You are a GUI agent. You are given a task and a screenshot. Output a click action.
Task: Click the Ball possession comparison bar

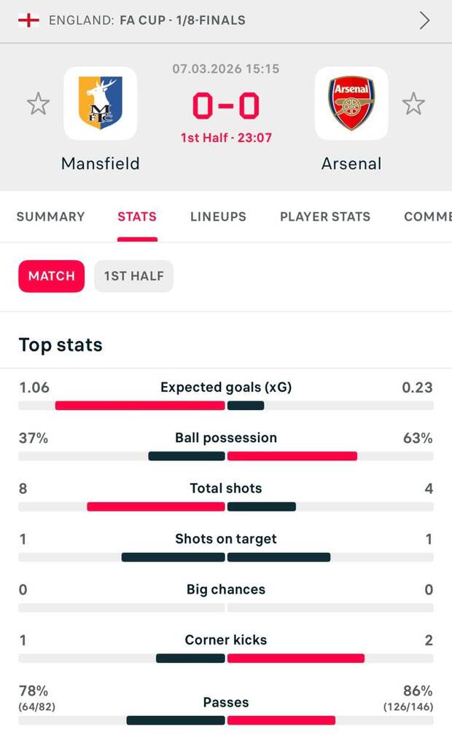226,456
